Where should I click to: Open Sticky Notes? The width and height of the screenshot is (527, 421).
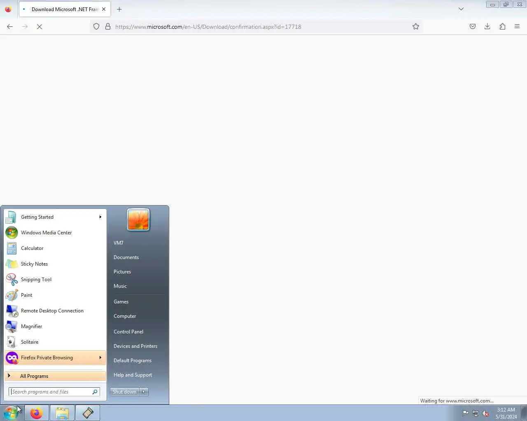[x=55, y=264]
